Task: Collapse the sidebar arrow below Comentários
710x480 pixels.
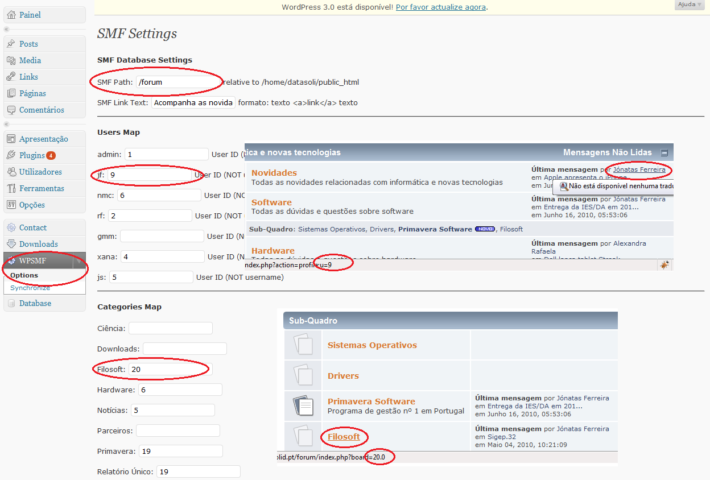Action: click(7, 124)
